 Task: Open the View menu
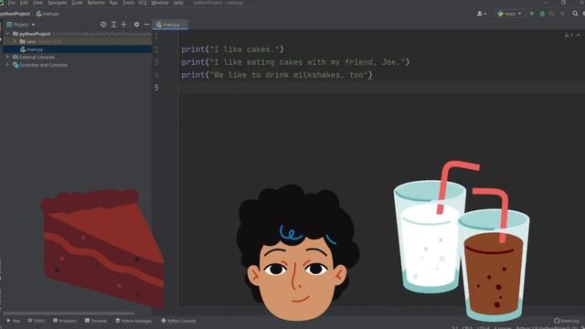[38, 3]
